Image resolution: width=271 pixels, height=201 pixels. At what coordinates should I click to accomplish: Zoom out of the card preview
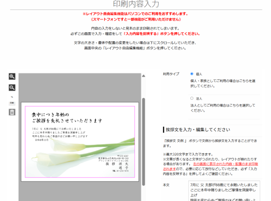pos(12,87)
